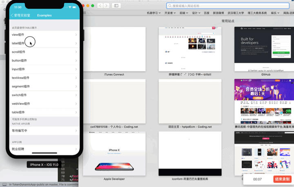This screenshot has width=294, height=187.
Task: Open the segment组件 row
Action: click(45, 86)
